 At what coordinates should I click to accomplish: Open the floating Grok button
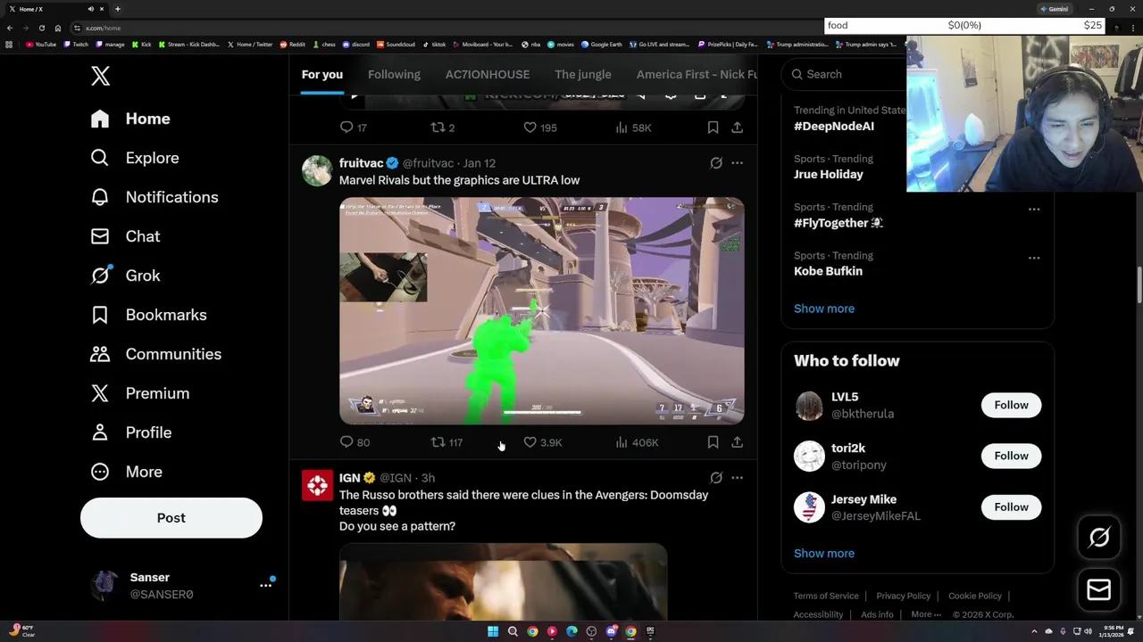click(x=1099, y=538)
